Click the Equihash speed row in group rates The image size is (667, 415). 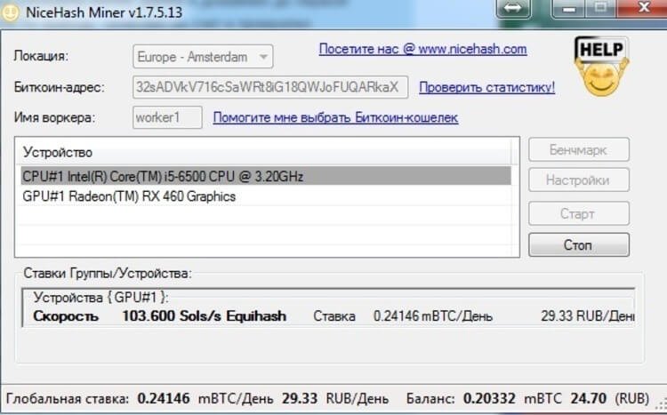coord(329,315)
